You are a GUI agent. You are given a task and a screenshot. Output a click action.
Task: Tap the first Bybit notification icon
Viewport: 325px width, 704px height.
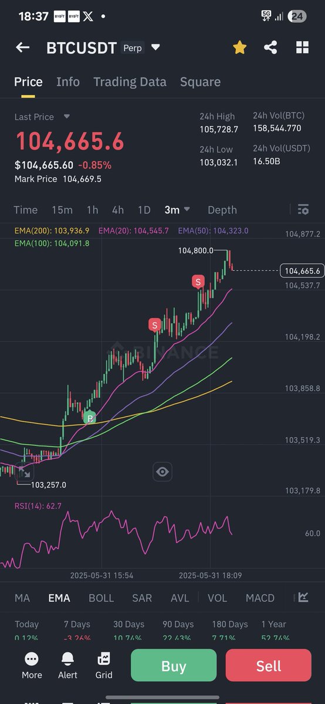click(x=59, y=17)
